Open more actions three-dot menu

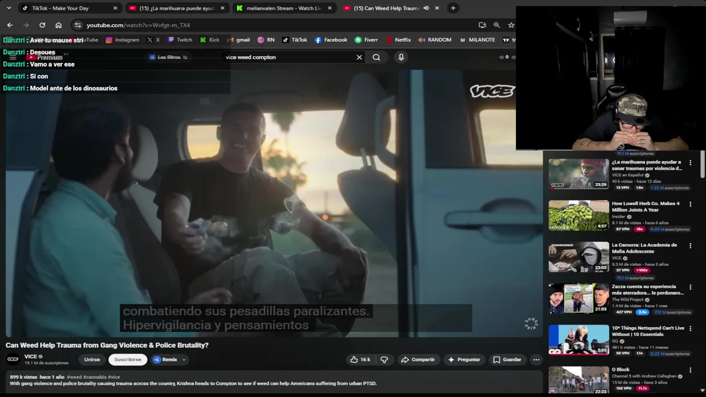pyautogui.click(x=536, y=360)
